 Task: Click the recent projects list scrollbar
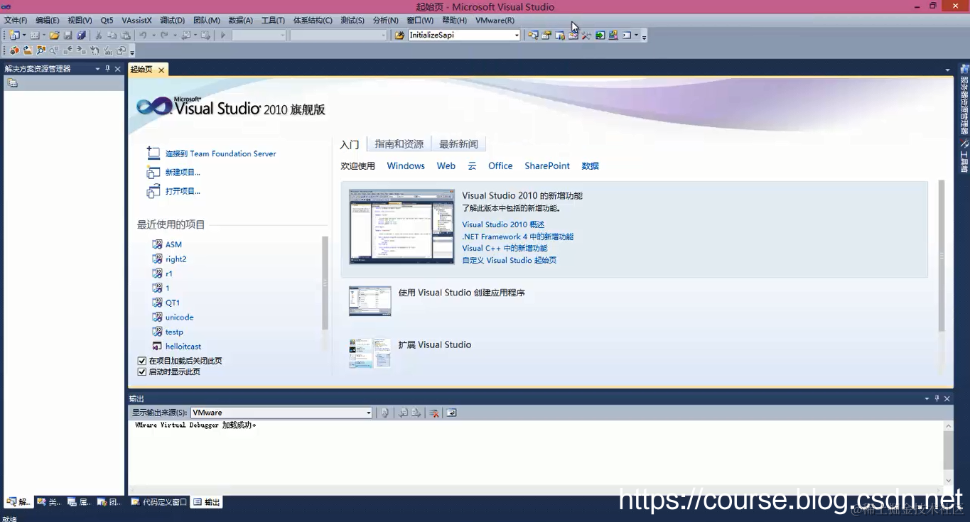click(325, 283)
